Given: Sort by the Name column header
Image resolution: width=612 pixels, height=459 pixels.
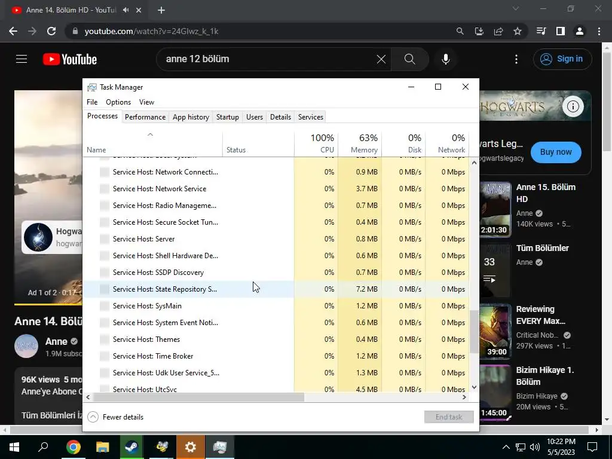Looking at the screenshot, I should pyautogui.click(x=153, y=143).
